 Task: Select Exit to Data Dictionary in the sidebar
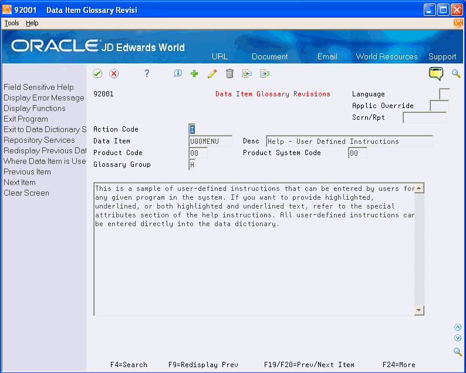click(45, 129)
